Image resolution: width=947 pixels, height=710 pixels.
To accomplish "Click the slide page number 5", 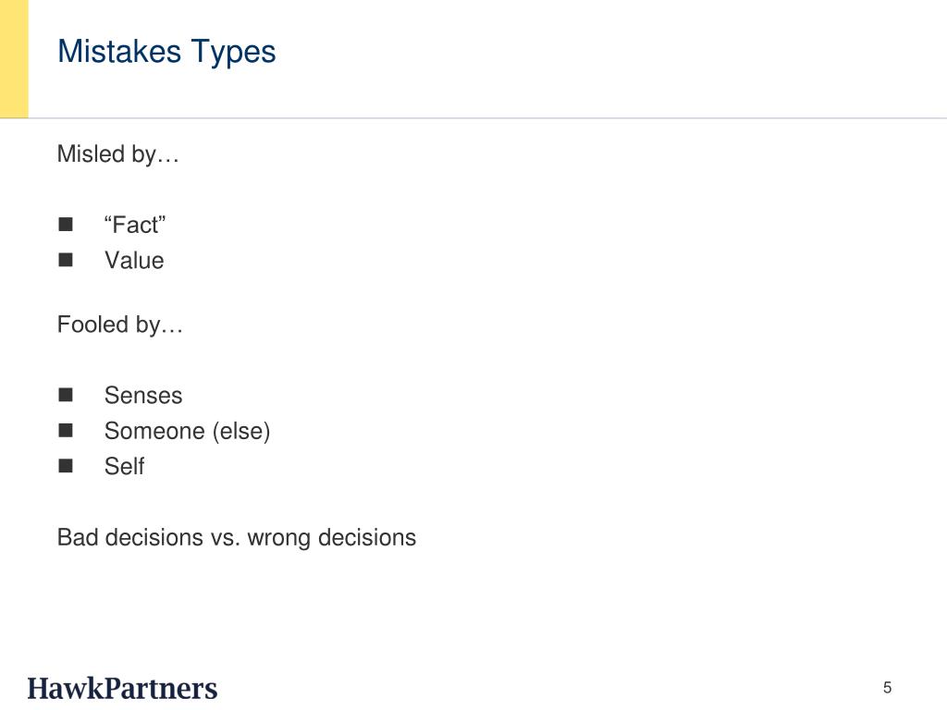I will click(887, 688).
